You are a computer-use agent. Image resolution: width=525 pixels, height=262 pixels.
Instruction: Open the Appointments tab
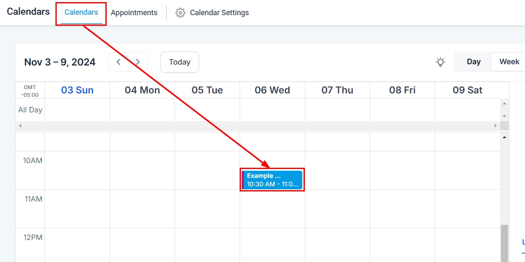[x=134, y=13]
